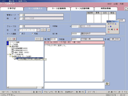
Task: Select the イベント情報 tree item
Action: 14,42
